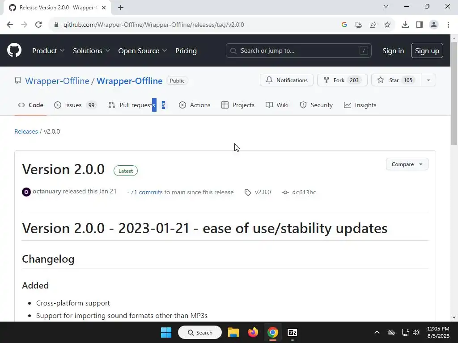The width and height of the screenshot is (458, 343).
Task: Click octanary avatar icon
Action: point(26,192)
